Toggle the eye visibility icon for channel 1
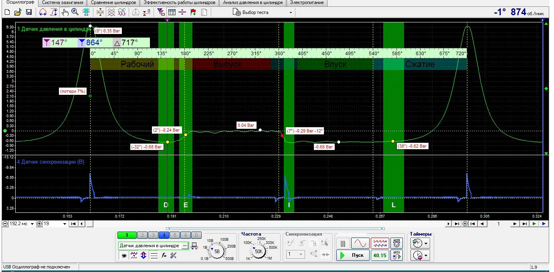This screenshot has height=272, width=554. click(124, 256)
